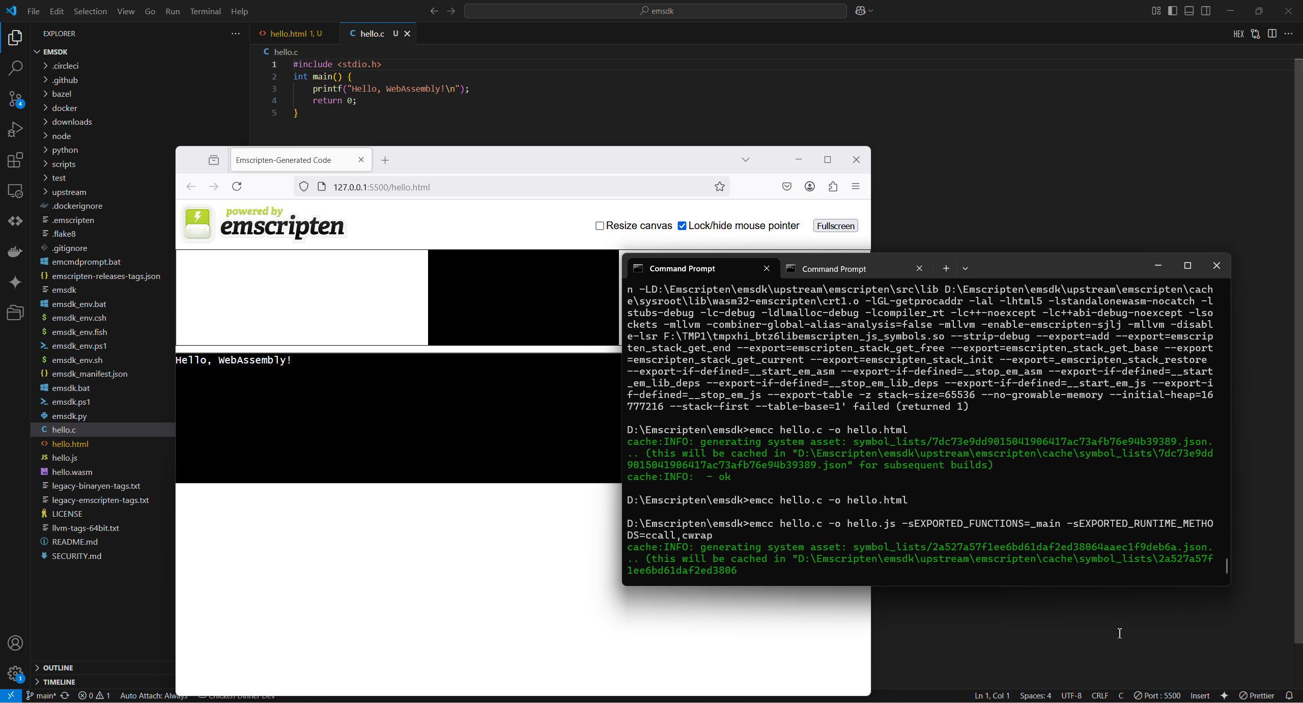Open Run and Debug view

tap(15, 129)
